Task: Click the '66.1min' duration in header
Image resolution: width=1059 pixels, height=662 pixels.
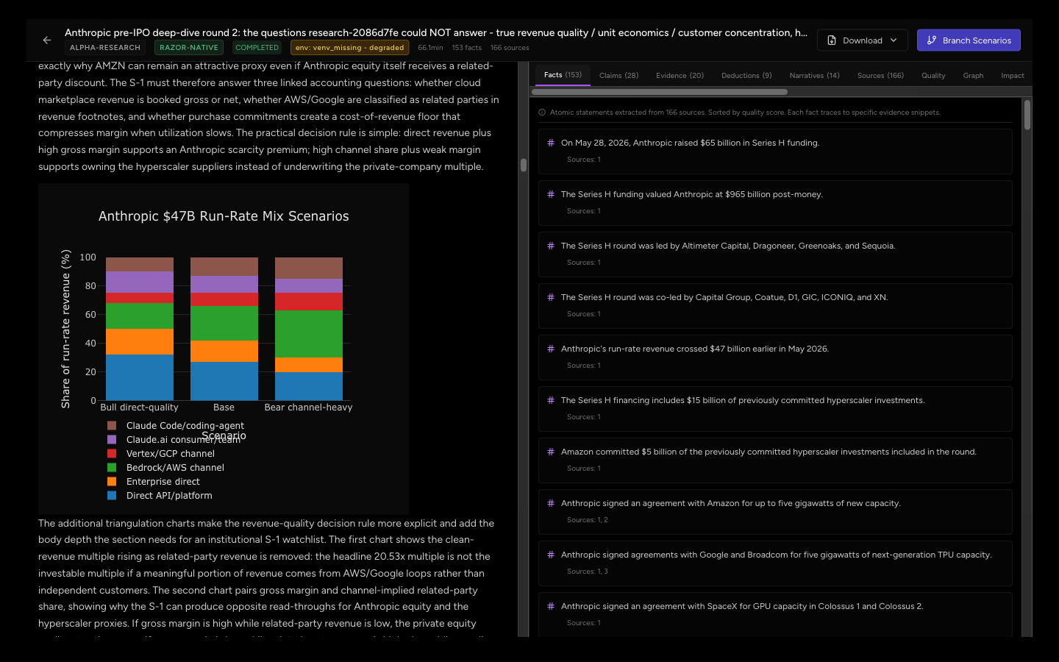Action: [430, 48]
